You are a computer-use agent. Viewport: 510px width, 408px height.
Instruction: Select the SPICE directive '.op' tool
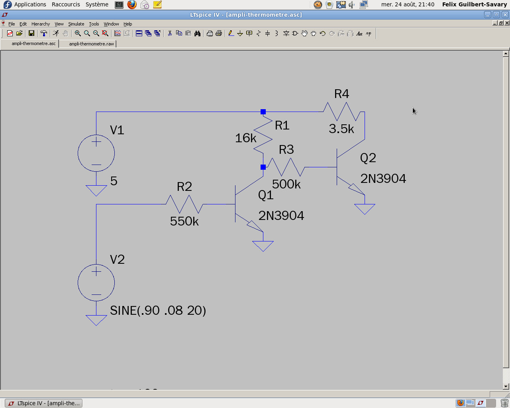click(369, 33)
